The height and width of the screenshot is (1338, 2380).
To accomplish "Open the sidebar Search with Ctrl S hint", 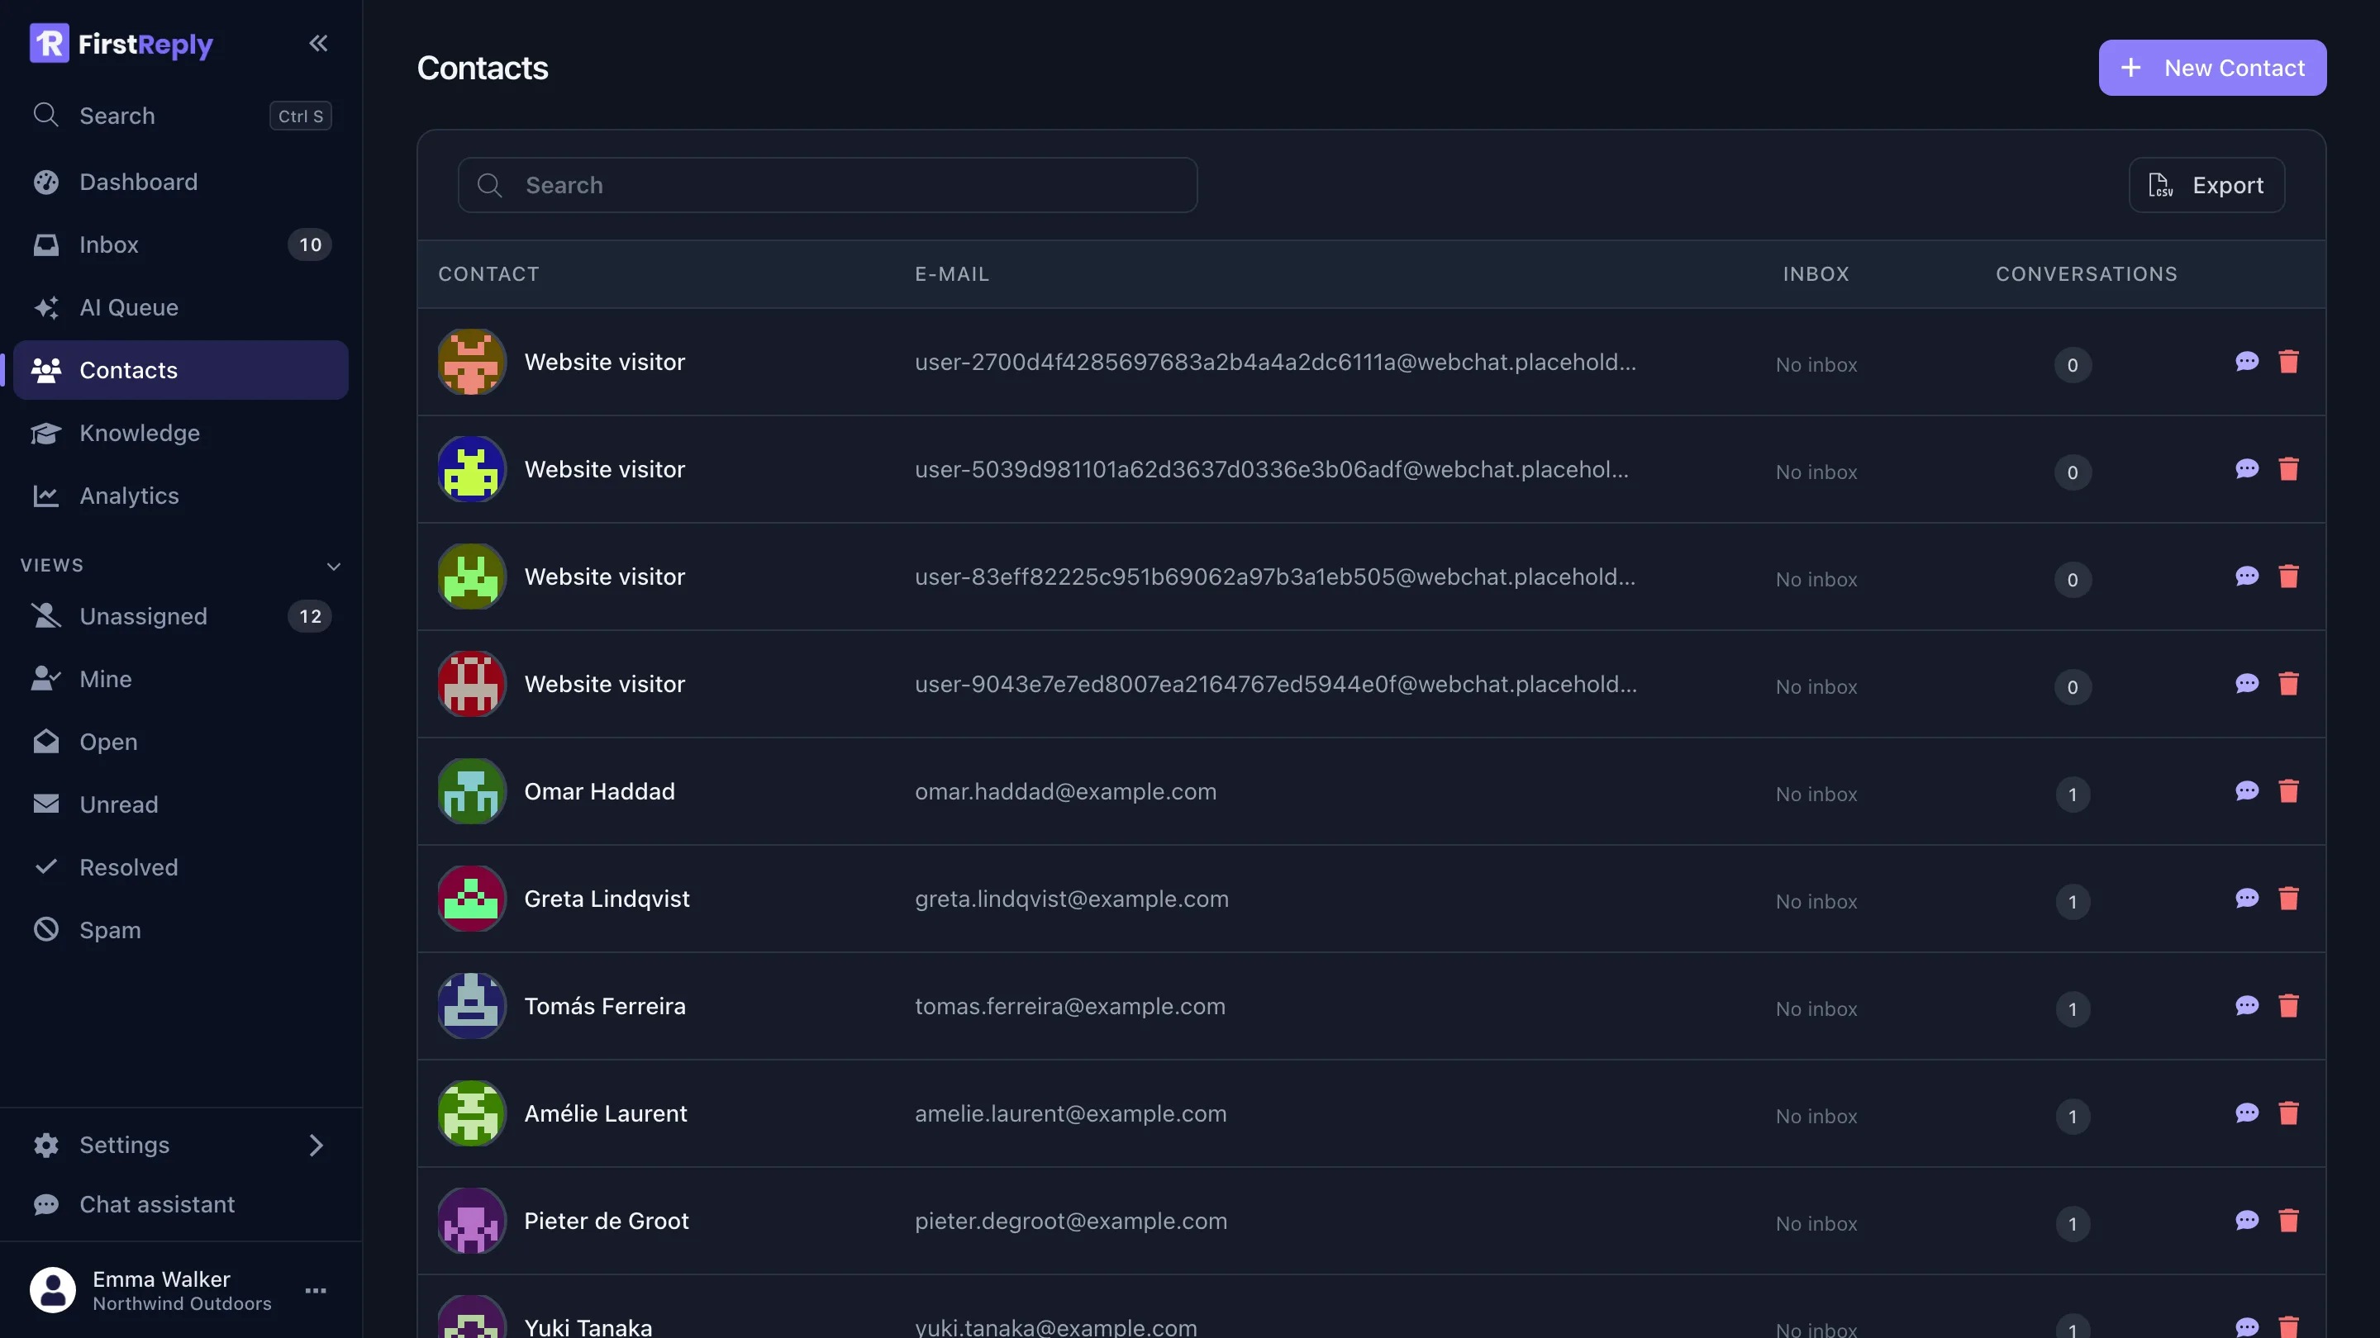I will click(x=181, y=116).
